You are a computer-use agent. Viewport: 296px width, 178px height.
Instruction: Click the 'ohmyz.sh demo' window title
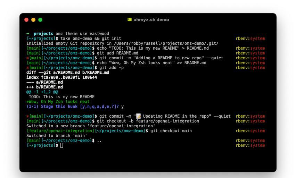click(151, 20)
